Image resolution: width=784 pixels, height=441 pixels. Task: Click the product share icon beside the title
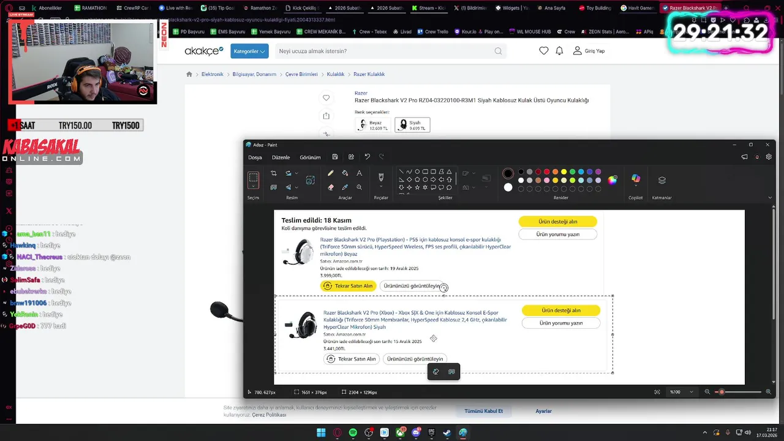326,116
